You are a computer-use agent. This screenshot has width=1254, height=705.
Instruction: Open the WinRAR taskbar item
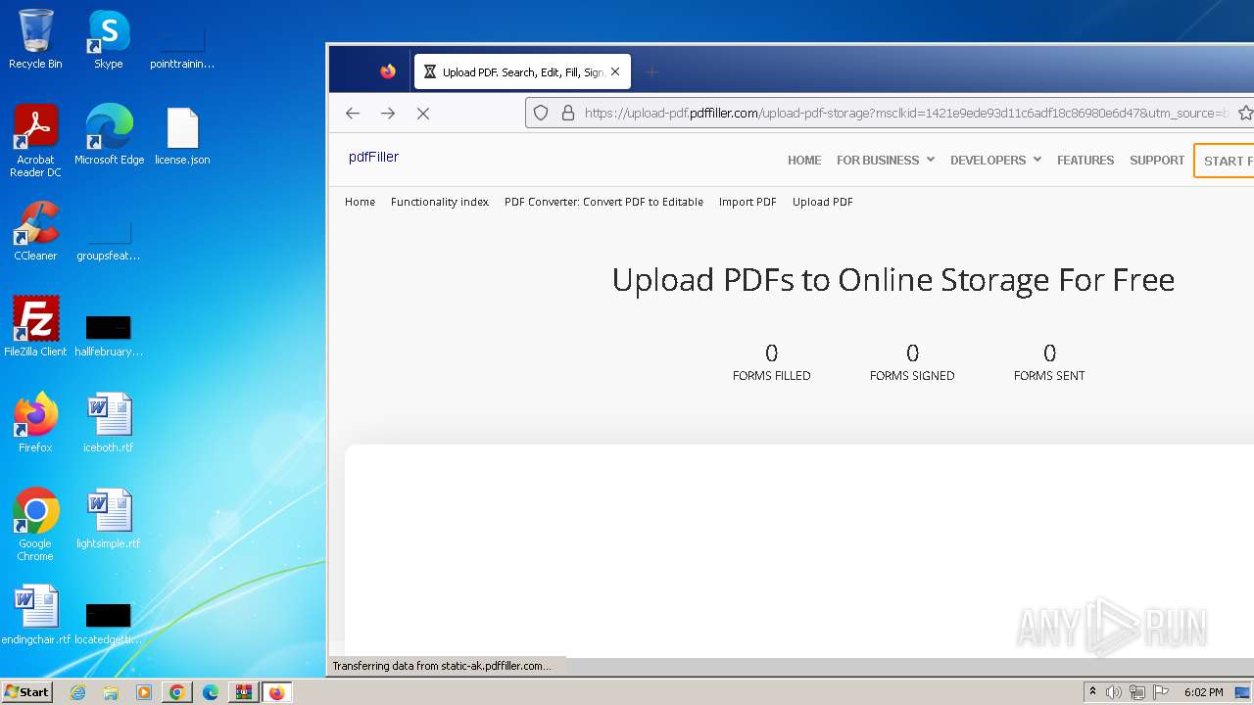click(x=243, y=692)
